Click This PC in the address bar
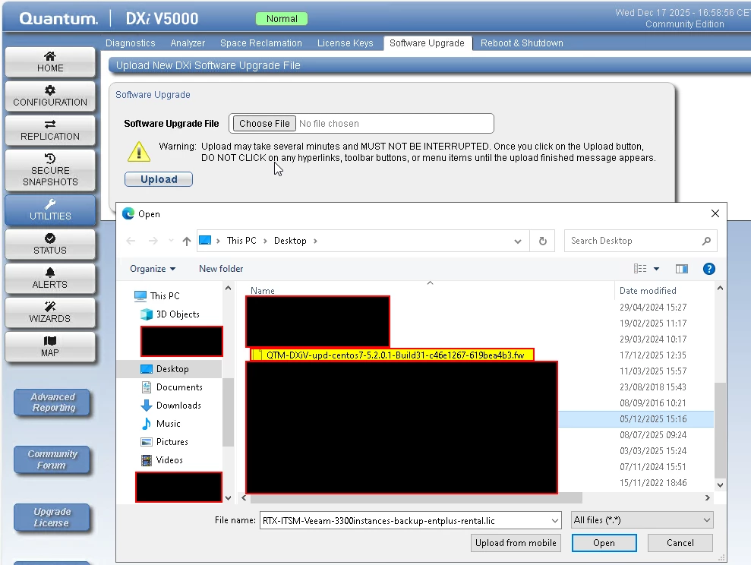The width and height of the screenshot is (751, 565). [241, 241]
